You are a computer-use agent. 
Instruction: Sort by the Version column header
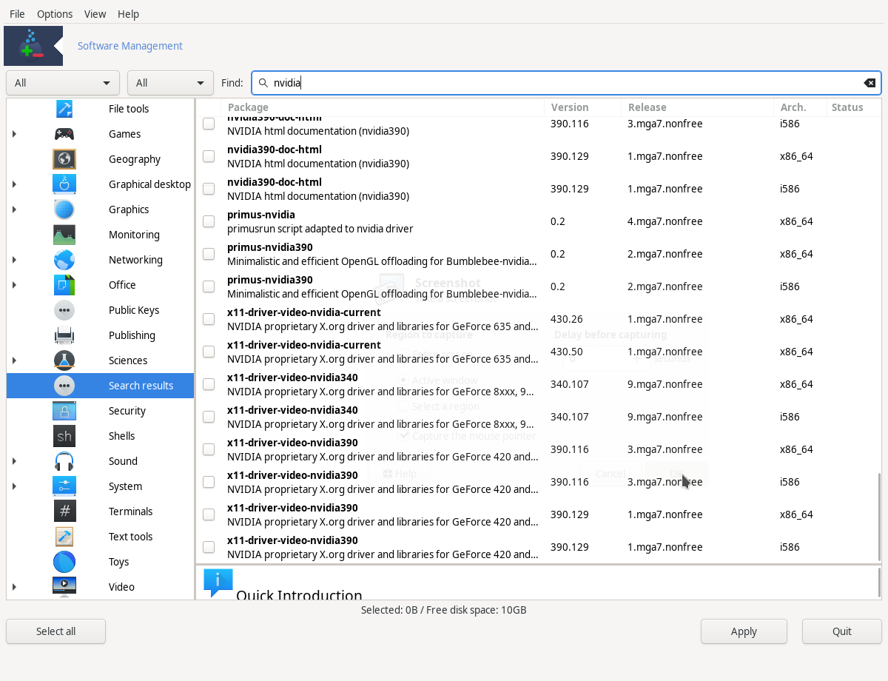click(x=583, y=107)
